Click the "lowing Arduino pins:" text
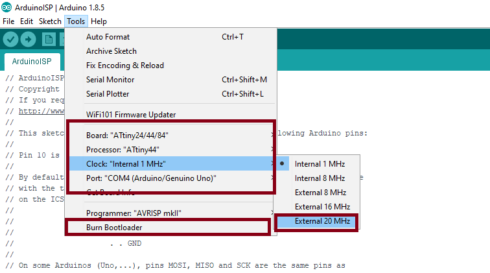The image size is (490, 273). pyautogui.click(x=323, y=133)
